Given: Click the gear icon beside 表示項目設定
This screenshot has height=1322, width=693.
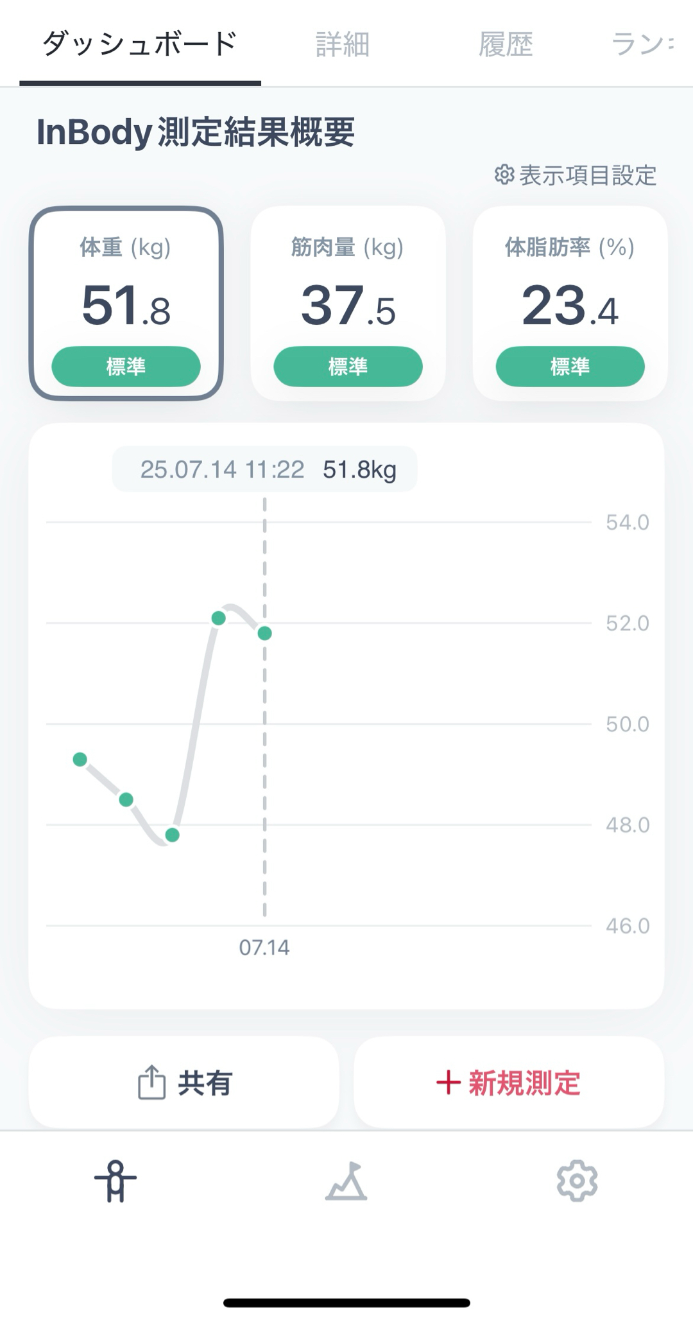Looking at the screenshot, I should tap(504, 175).
